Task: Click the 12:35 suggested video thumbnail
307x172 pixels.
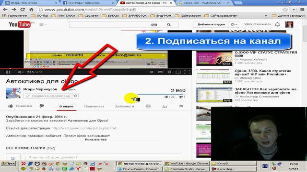Action: (x=214, y=58)
